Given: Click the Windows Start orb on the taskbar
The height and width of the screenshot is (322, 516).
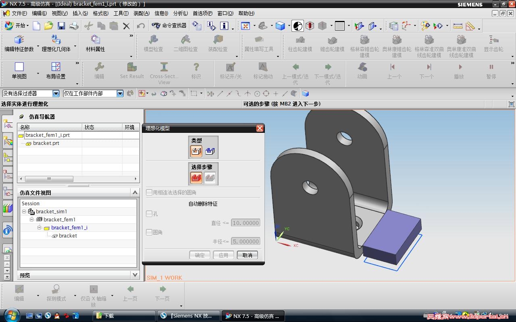Looking at the screenshot, I should 11,315.
